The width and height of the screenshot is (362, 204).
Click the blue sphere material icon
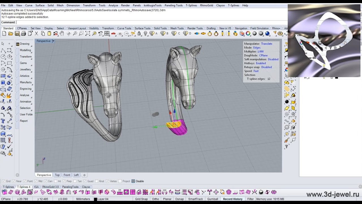[267, 34]
